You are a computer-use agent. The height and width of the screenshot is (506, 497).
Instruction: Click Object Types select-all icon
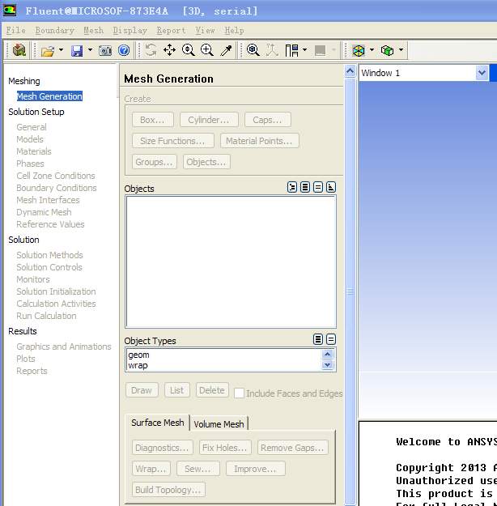[318, 339]
